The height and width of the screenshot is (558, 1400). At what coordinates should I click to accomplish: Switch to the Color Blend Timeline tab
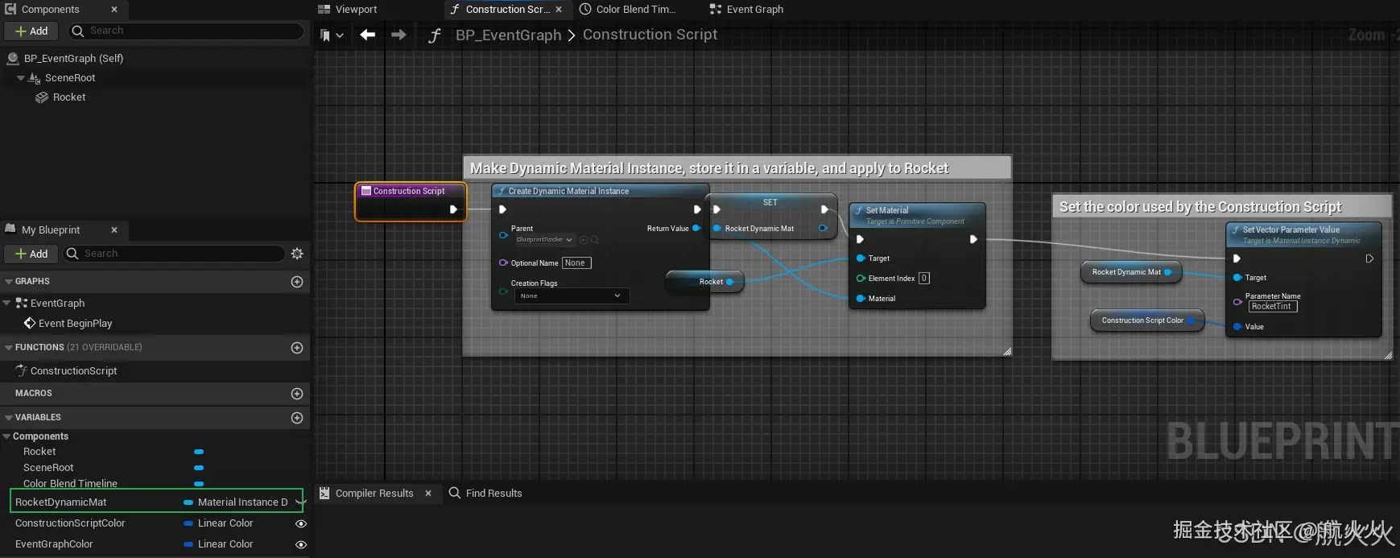point(628,10)
